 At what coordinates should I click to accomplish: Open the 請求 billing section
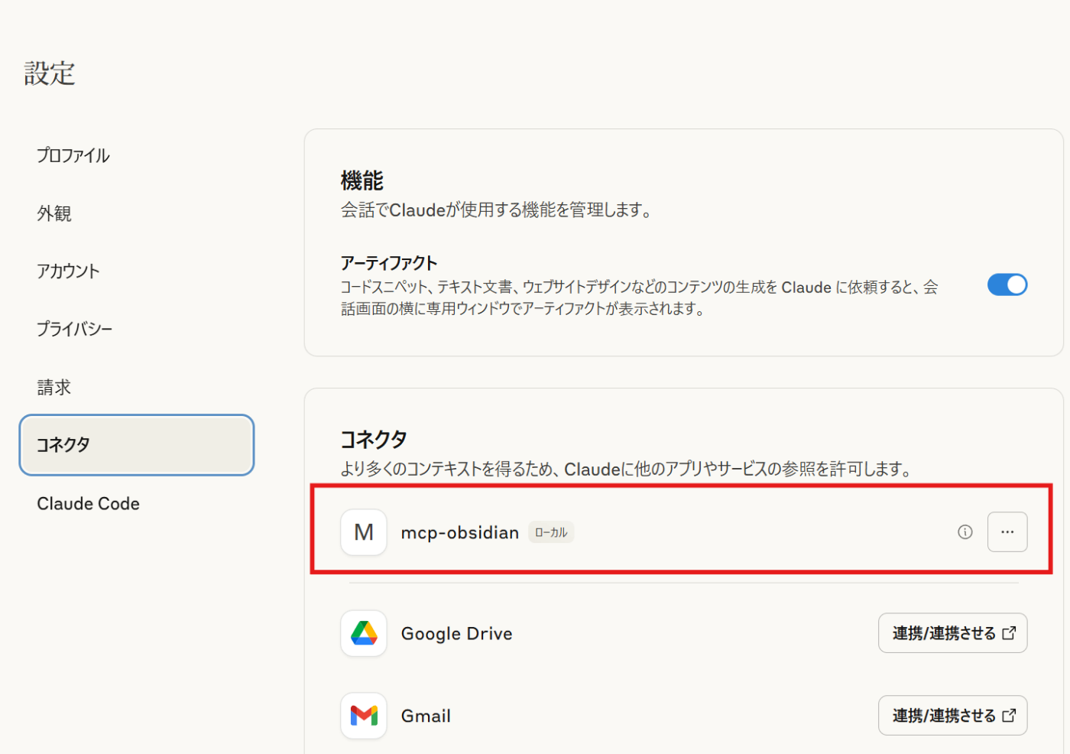point(54,387)
